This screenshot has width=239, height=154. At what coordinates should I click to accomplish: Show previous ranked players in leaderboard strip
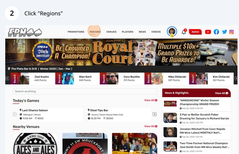pos(7,78)
